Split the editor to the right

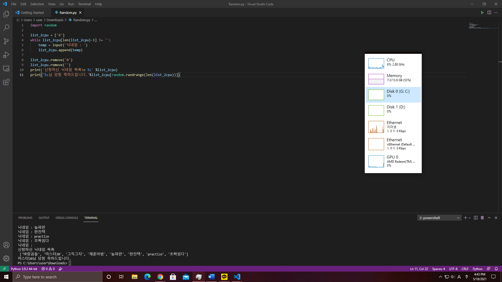[x=489, y=13]
